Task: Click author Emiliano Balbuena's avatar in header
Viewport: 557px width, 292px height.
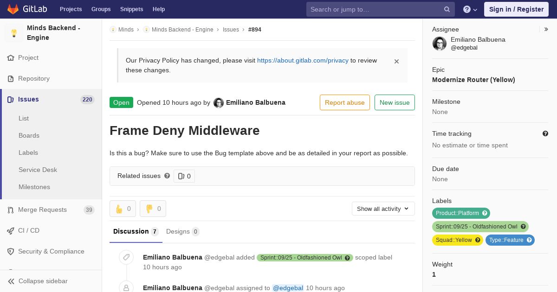Action: click(219, 103)
